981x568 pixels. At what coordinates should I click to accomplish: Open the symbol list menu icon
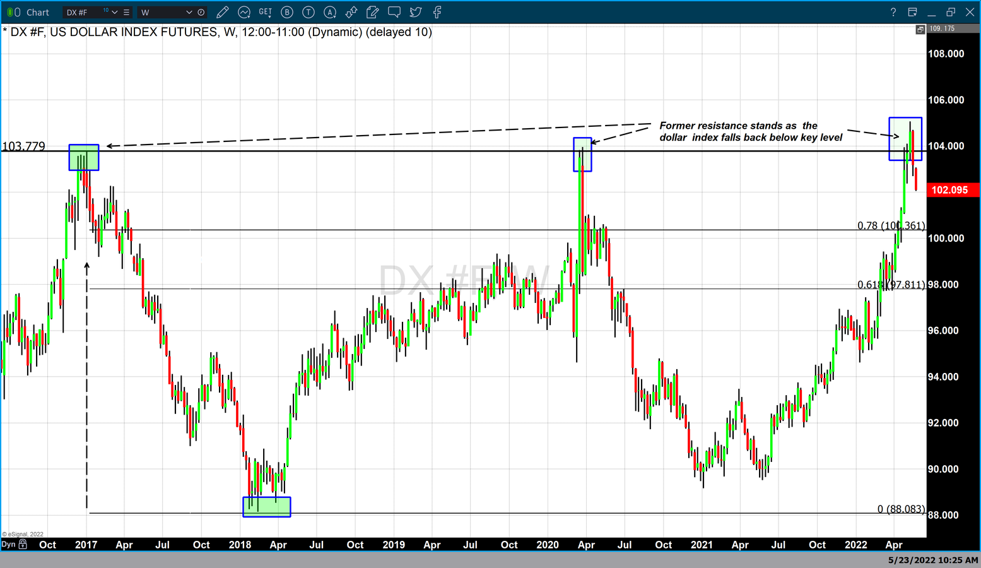(x=126, y=12)
